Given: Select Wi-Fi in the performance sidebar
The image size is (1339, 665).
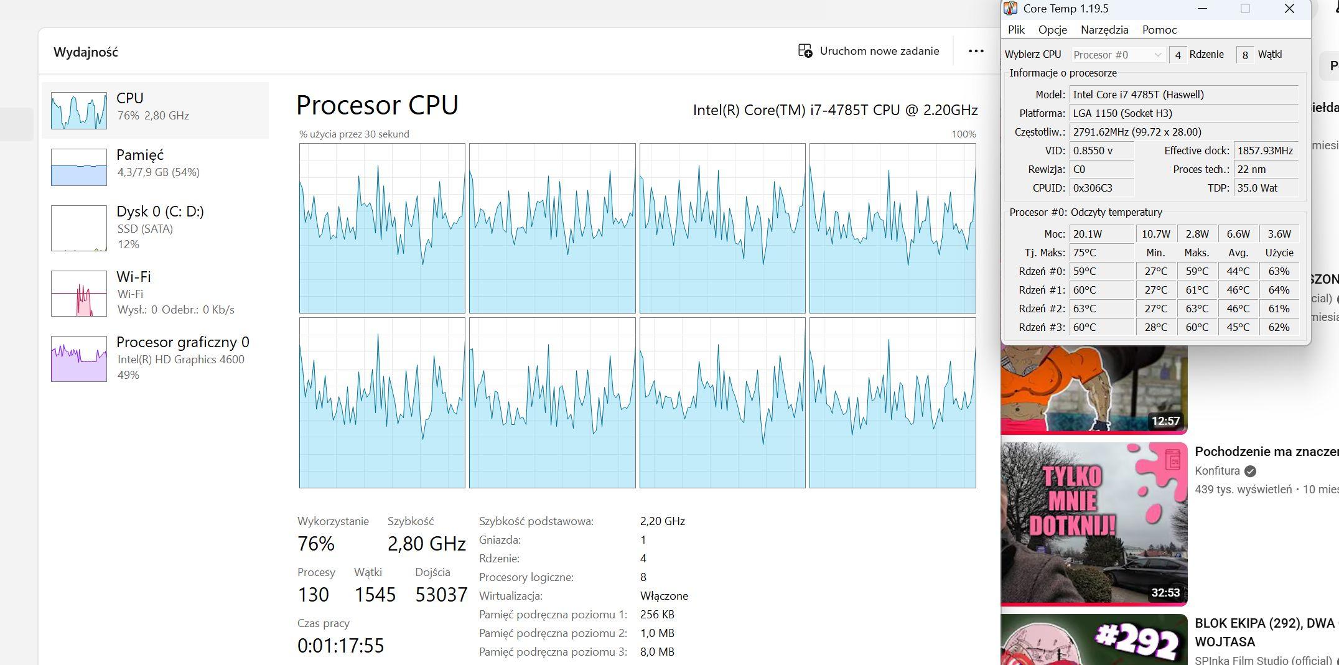Looking at the screenshot, I should (155, 293).
